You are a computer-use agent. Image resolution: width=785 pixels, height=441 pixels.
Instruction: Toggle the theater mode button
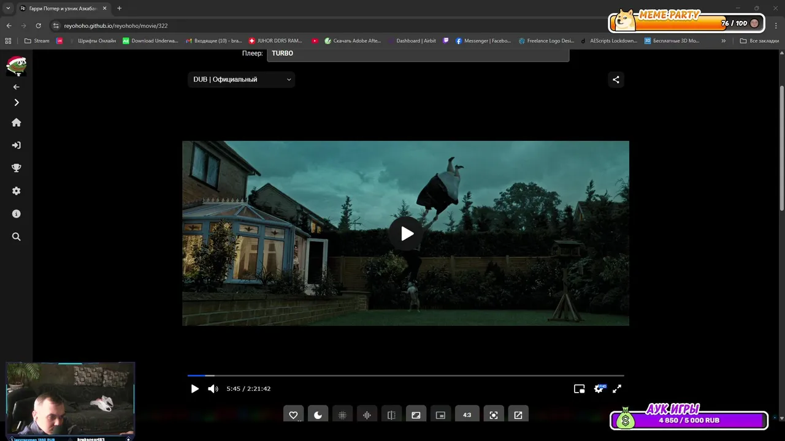click(x=416, y=415)
